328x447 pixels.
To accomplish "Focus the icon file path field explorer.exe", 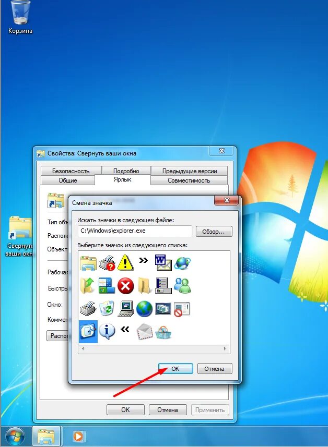I will (135, 231).
